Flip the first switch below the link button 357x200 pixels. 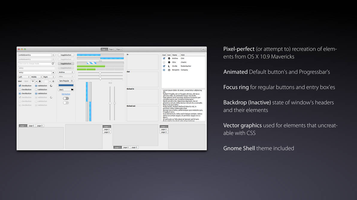click(x=66, y=98)
